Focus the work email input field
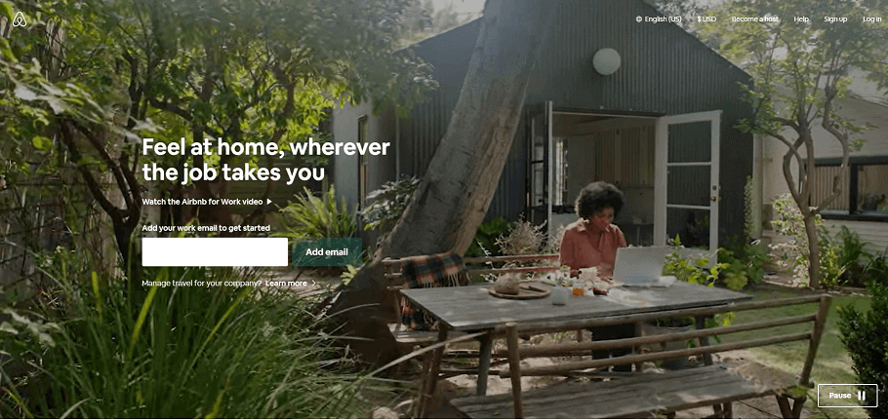 [215, 252]
